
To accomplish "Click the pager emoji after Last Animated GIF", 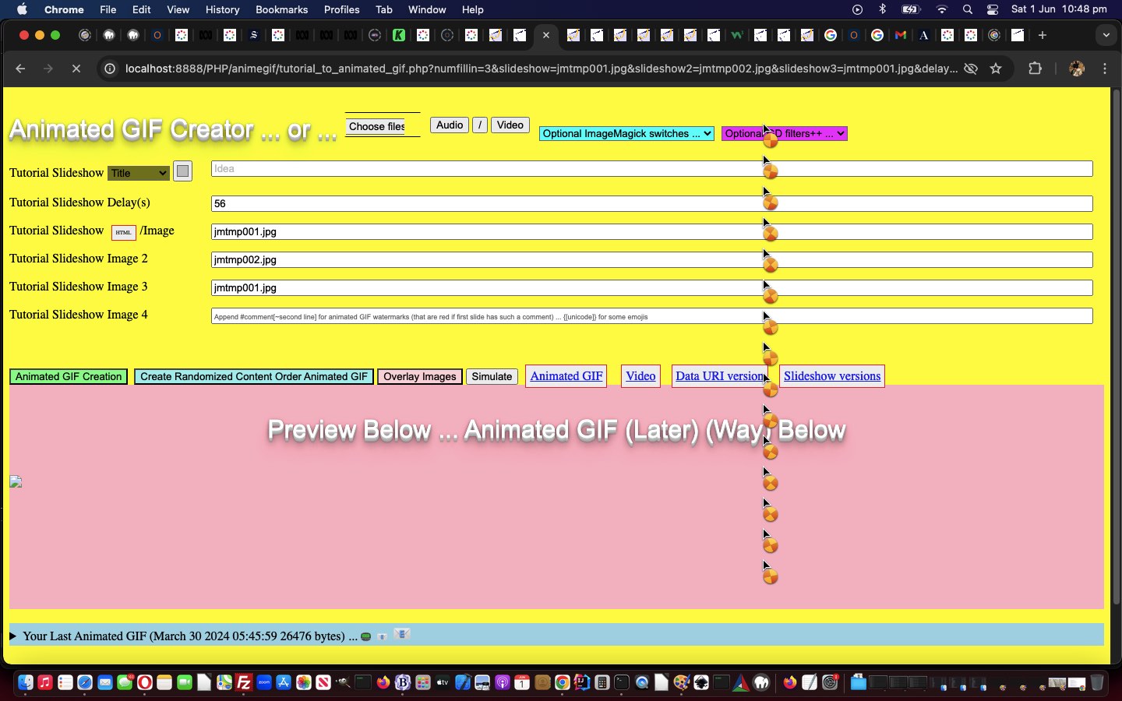I will click(x=365, y=636).
